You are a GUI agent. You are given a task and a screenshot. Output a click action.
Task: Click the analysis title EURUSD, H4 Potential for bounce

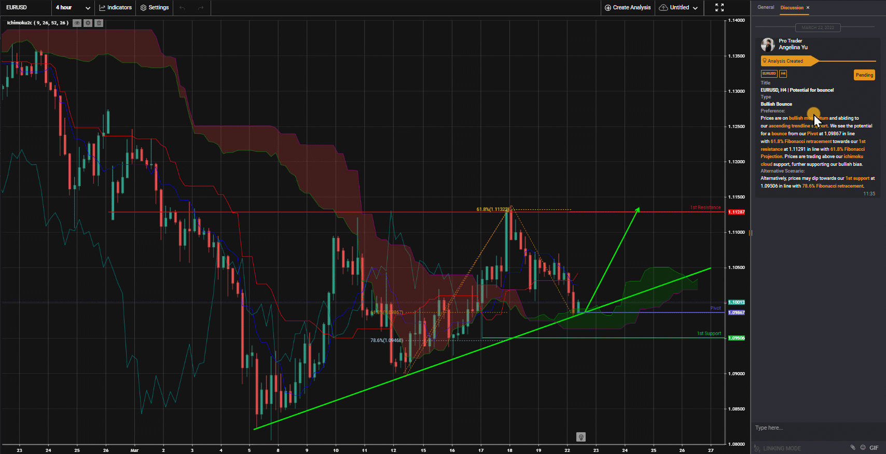click(797, 90)
